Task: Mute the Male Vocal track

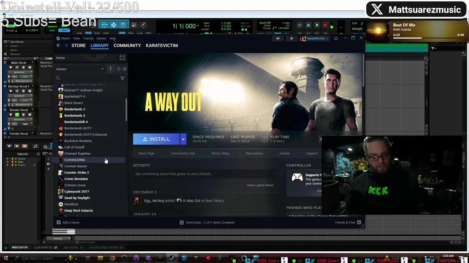Action: (x=30, y=68)
